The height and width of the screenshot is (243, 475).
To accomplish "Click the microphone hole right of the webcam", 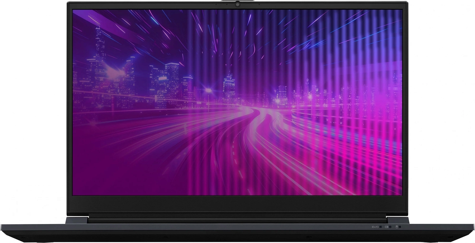I will (259, 4).
